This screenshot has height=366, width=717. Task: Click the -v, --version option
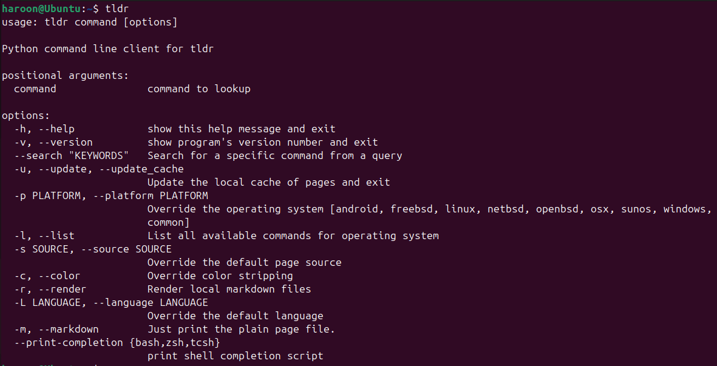tap(53, 142)
